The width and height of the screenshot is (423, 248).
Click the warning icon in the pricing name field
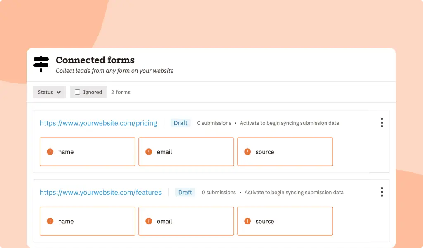point(50,152)
